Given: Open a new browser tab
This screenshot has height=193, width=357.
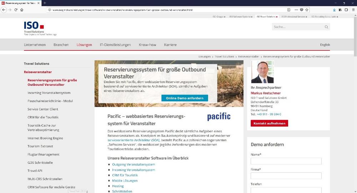Looking at the screenshot, I should (x=45, y=3).
